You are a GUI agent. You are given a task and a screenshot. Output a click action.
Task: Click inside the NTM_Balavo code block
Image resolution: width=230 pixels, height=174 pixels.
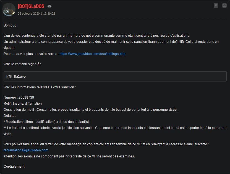point(115,77)
